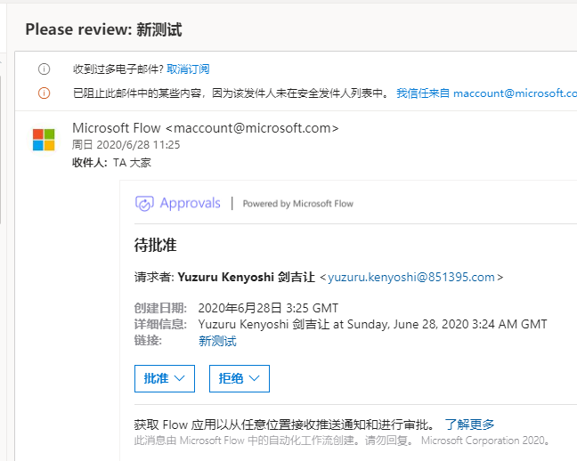Click the chevron arrow in the 批准 button
This screenshot has height=461, width=577.
[179, 378]
